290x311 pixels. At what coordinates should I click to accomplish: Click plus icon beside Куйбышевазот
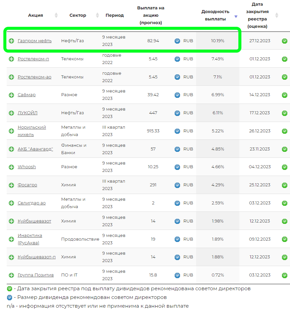pyautogui.click(x=11, y=221)
